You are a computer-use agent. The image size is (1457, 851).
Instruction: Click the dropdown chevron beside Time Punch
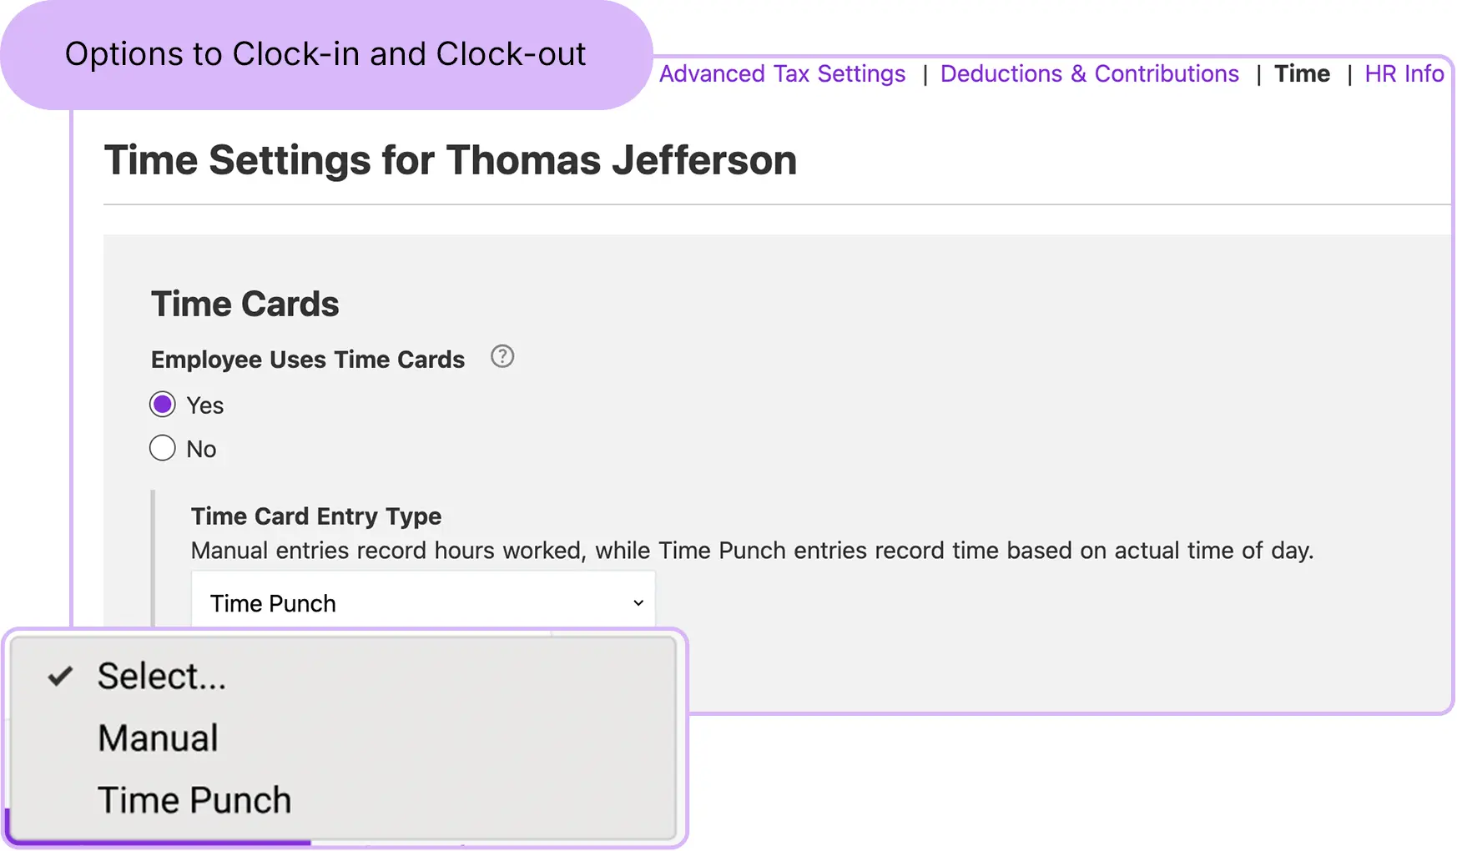[638, 602]
